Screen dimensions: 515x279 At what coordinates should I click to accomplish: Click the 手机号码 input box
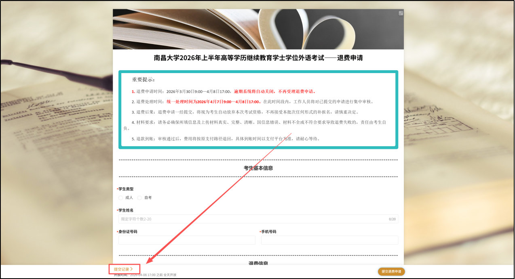(329, 240)
